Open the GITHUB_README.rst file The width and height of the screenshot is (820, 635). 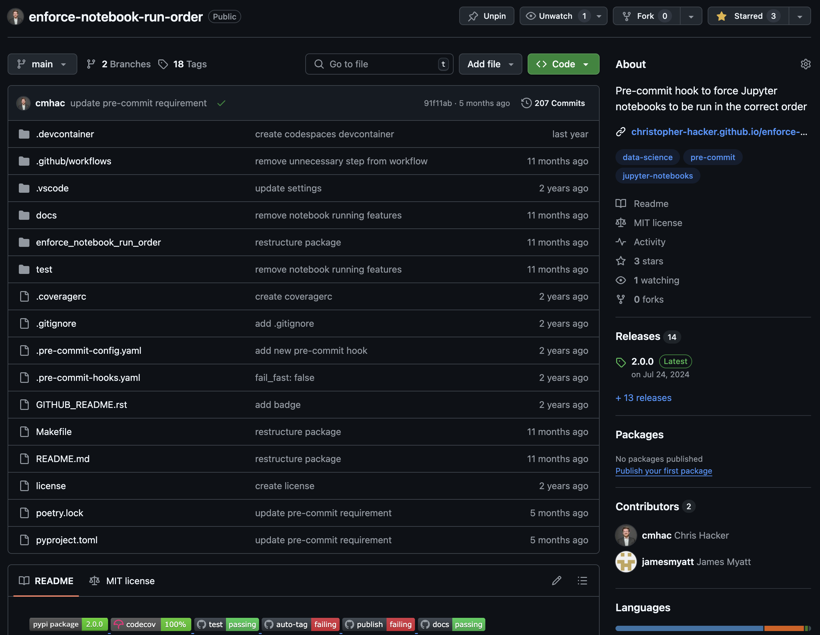82,405
